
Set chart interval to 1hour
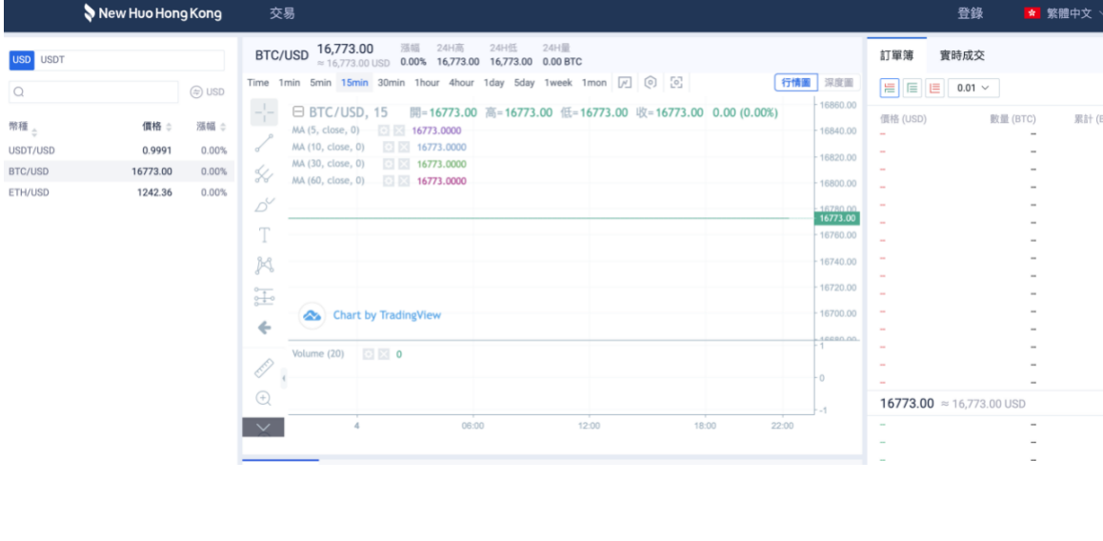click(427, 83)
